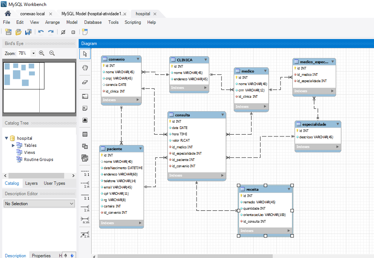
Task: Open the consulta table header dropdown arrow
Action: 222,115
